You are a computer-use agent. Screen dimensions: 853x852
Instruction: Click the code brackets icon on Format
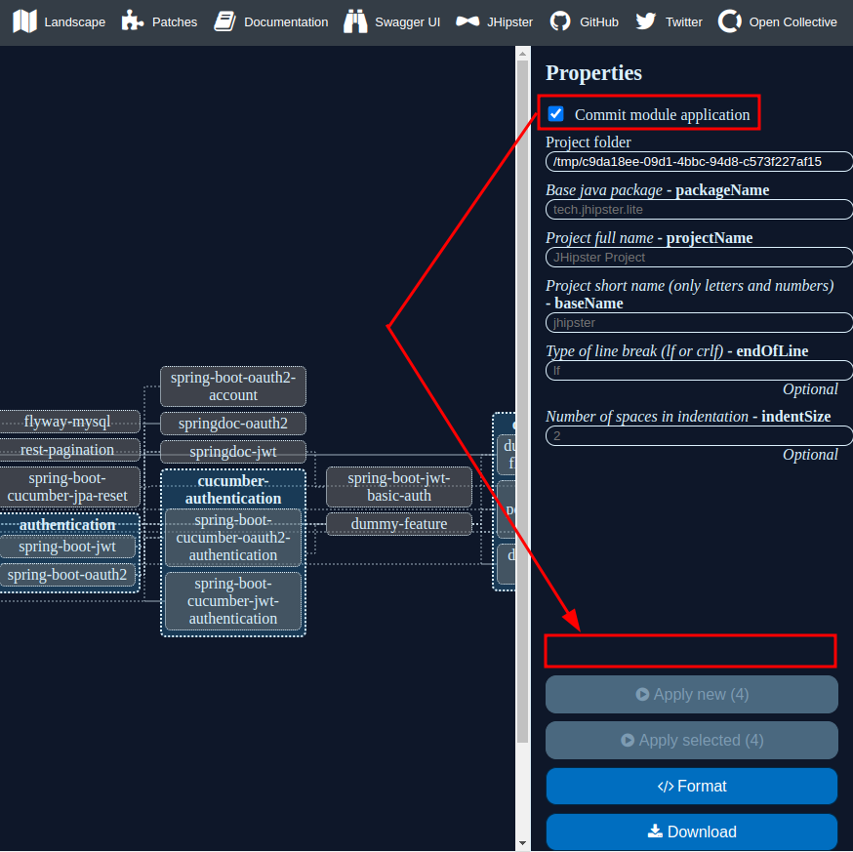coord(666,787)
